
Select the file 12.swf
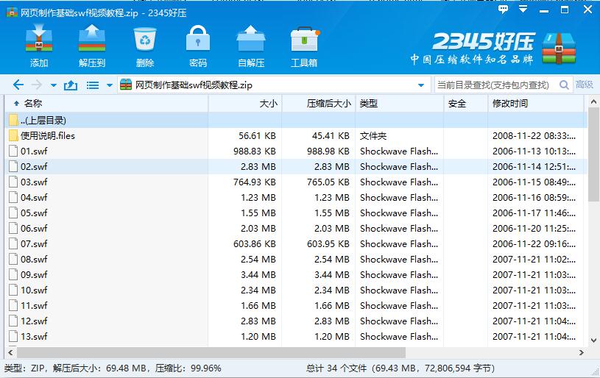34,321
